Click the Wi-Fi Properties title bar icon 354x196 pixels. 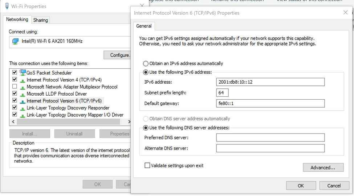click(7, 6)
